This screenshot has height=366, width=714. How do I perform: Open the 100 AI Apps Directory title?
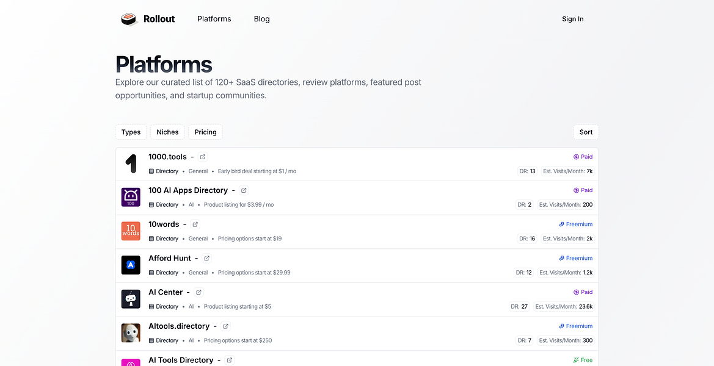pos(188,190)
